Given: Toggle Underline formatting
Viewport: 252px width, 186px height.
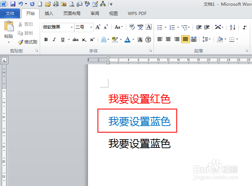Looking at the screenshot, I should click(x=63, y=40).
